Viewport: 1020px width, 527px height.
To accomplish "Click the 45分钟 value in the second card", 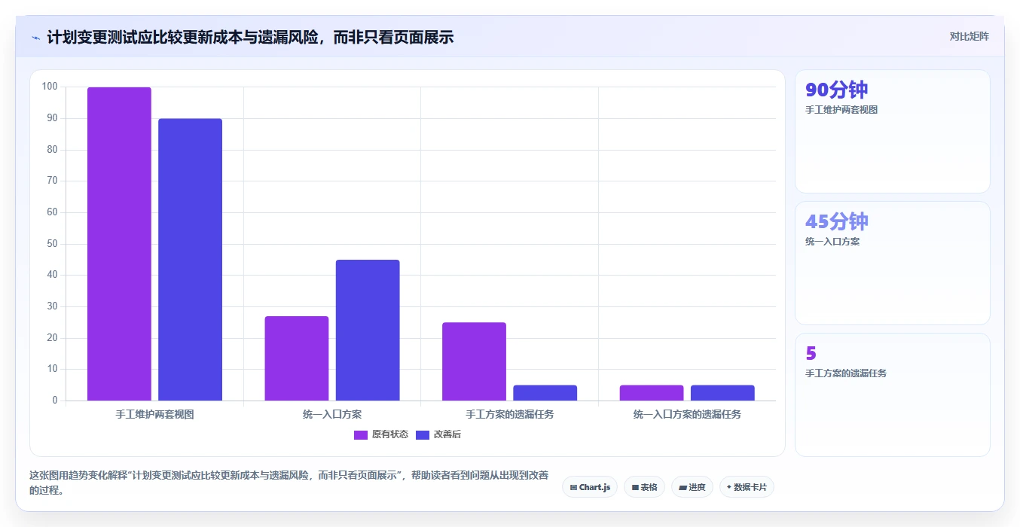I will coord(836,221).
